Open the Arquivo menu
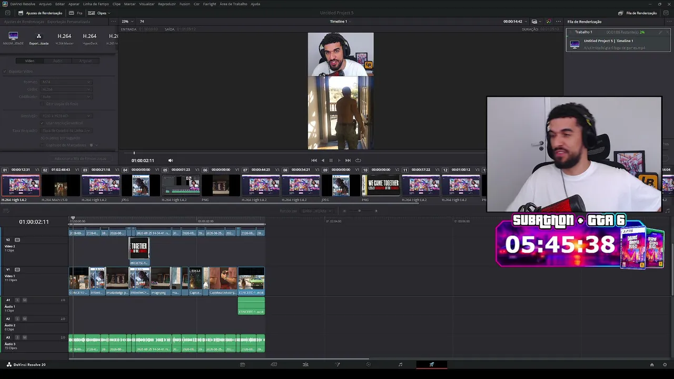The height and width of the screenshot is (379, 674). tap(45, 4)
